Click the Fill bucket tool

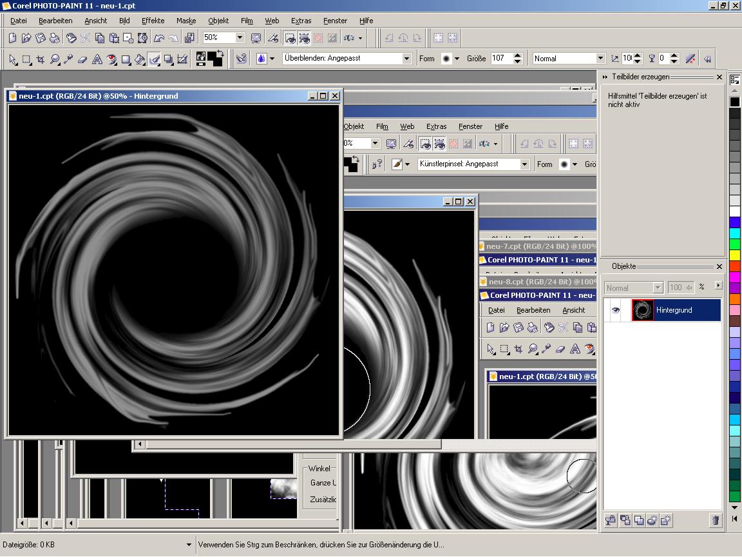pos(140,59)
